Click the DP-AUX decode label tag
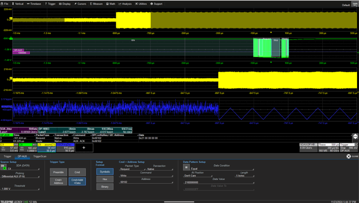Viewport: 359px width, 203px height. click(x=19, y=50)
